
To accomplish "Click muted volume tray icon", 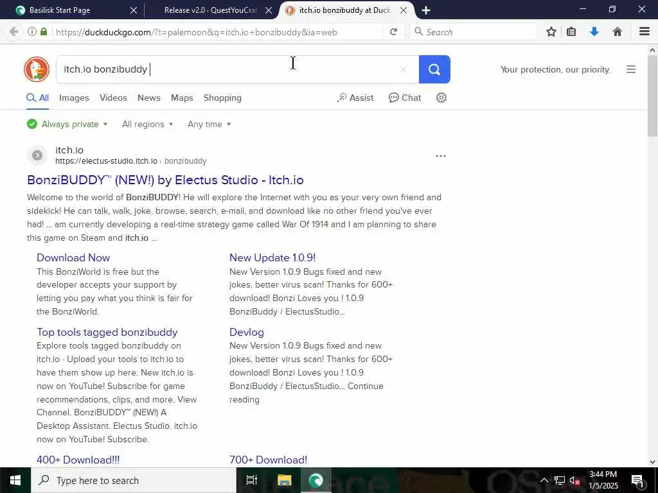I will tap(574, 480).
